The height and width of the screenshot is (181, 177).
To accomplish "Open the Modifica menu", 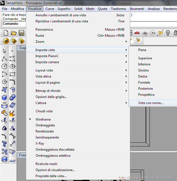I will pos(18,9).
